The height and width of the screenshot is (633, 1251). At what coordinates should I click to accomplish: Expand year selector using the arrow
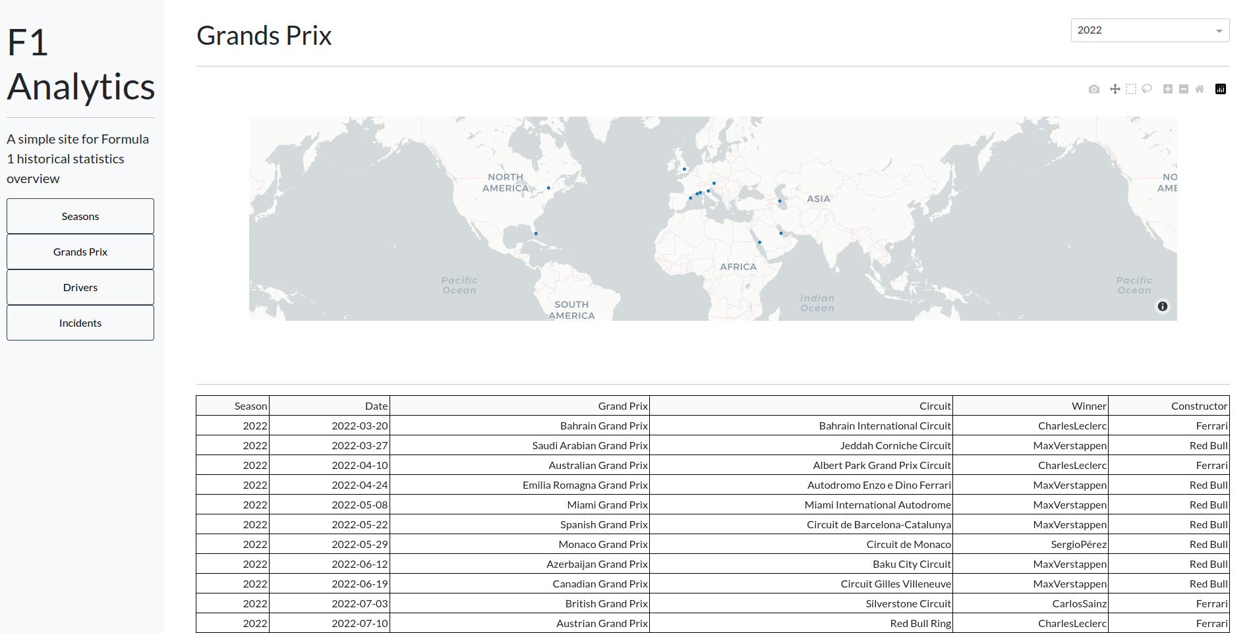[1219, 31]
